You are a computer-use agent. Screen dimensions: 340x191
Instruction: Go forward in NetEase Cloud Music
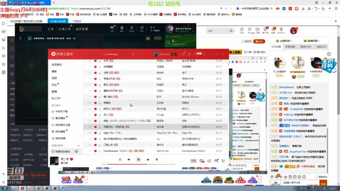96,54
